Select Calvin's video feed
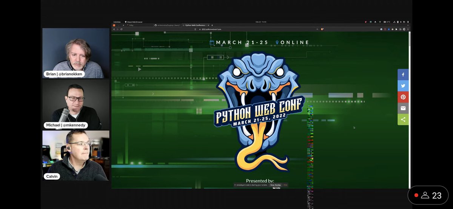Screen dimensions: 453x209 76,156
